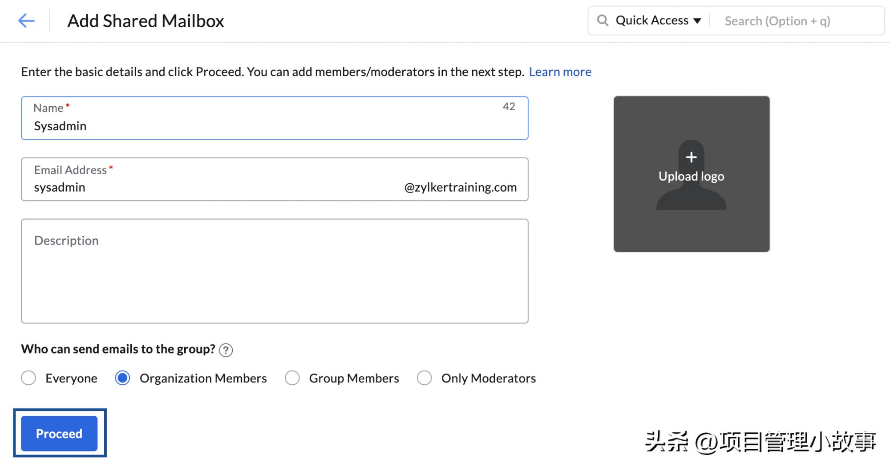Click the person silhouette in logo box
The image size is (890, 467).
coord(691,197)
